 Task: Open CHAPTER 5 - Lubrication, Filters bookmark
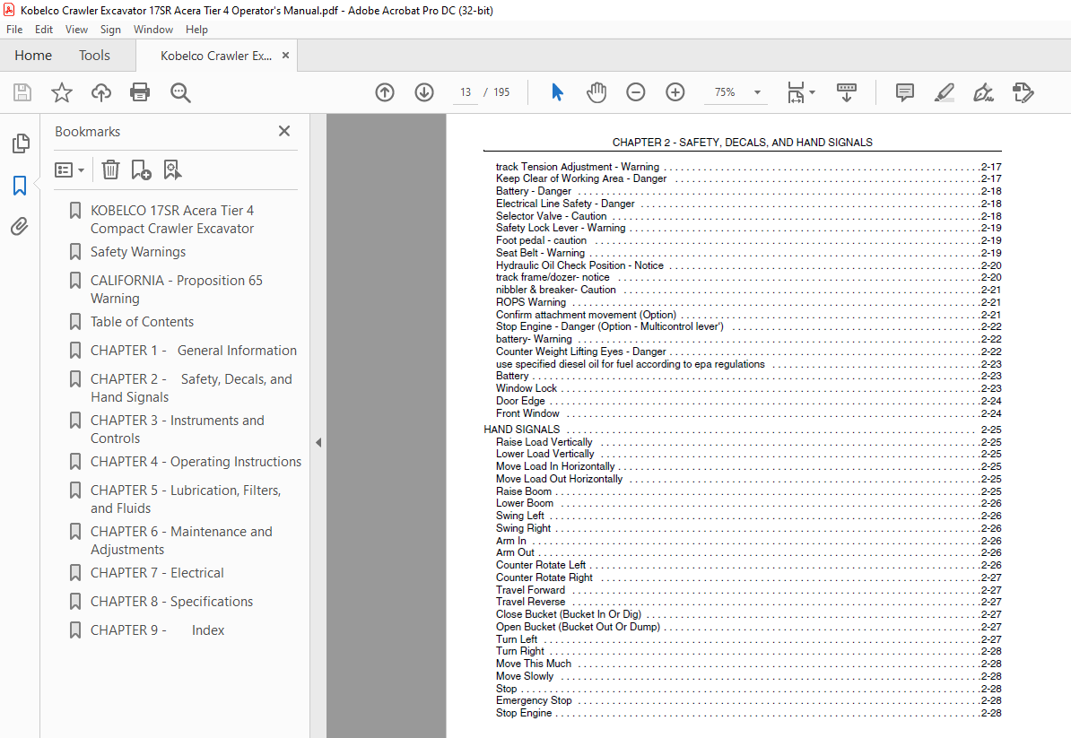(186, 499)
